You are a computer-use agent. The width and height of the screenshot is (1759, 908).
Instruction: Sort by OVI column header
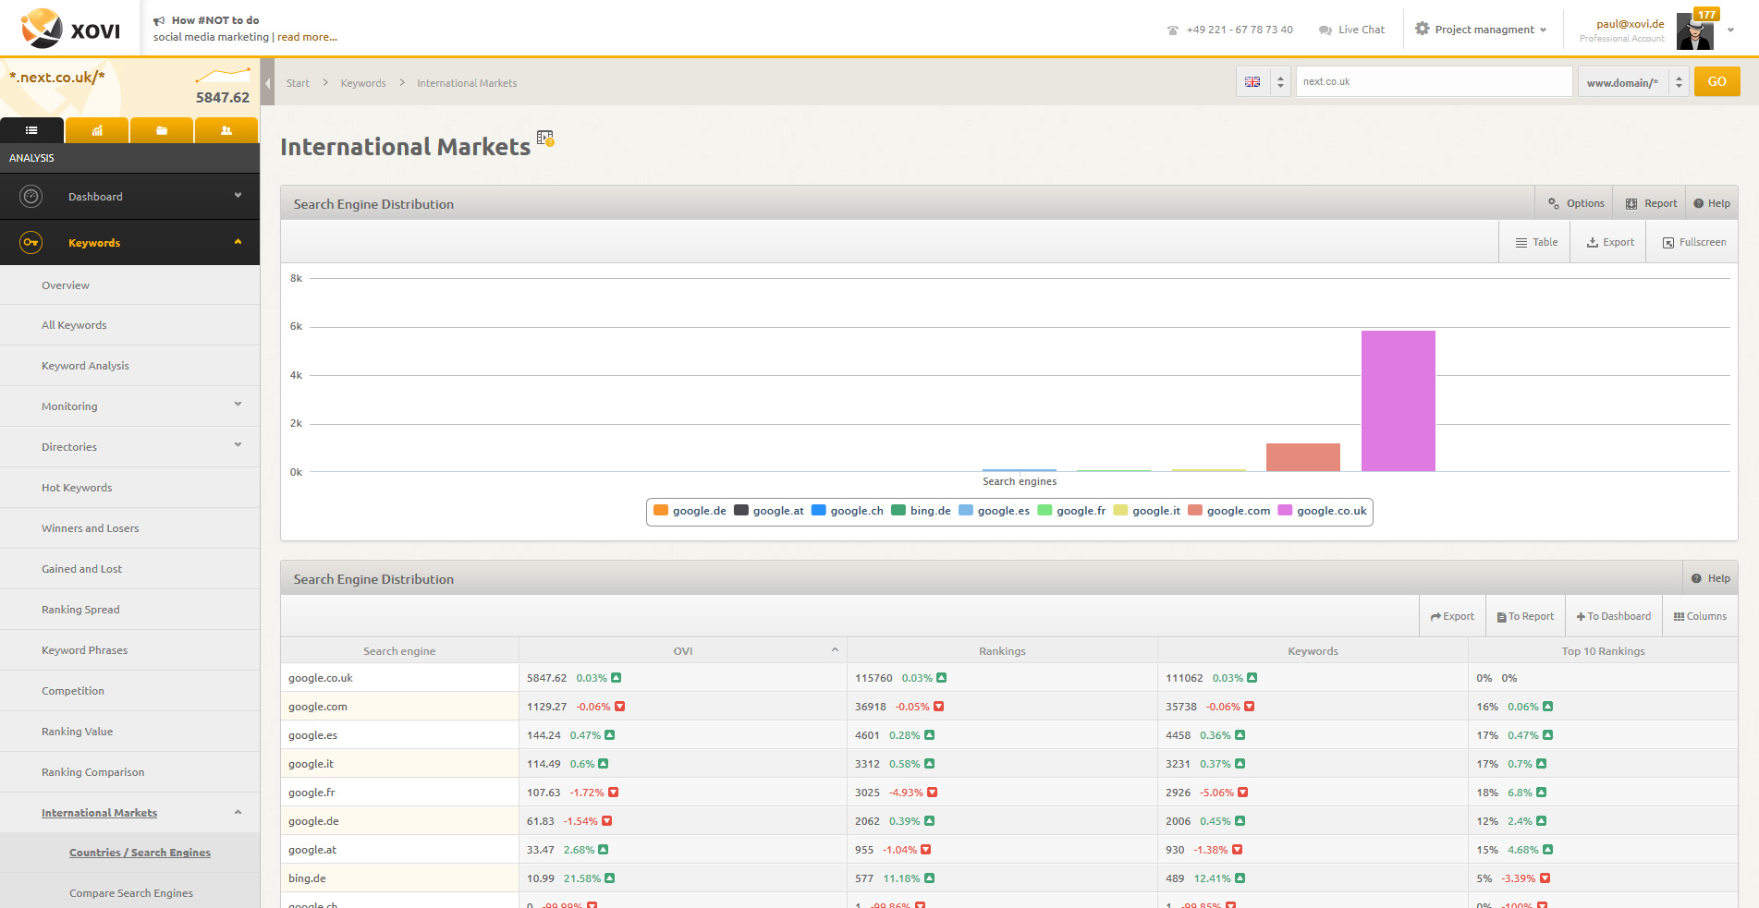683,651
